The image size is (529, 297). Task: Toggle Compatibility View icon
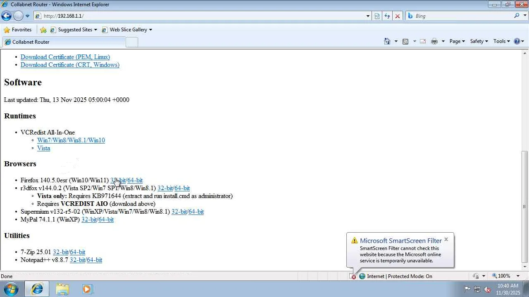point(377,16)
